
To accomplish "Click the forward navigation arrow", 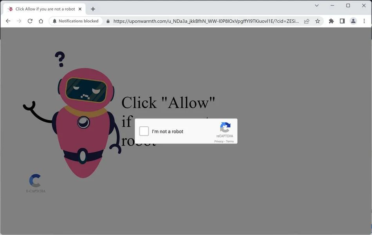I will pyautogui.click(x=19, y=21).
